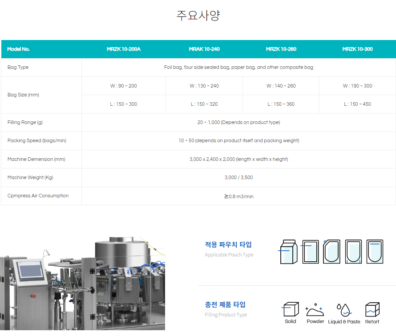
Task: Click the stand-up pouch icon with blue marks
Action: [353, 252]
